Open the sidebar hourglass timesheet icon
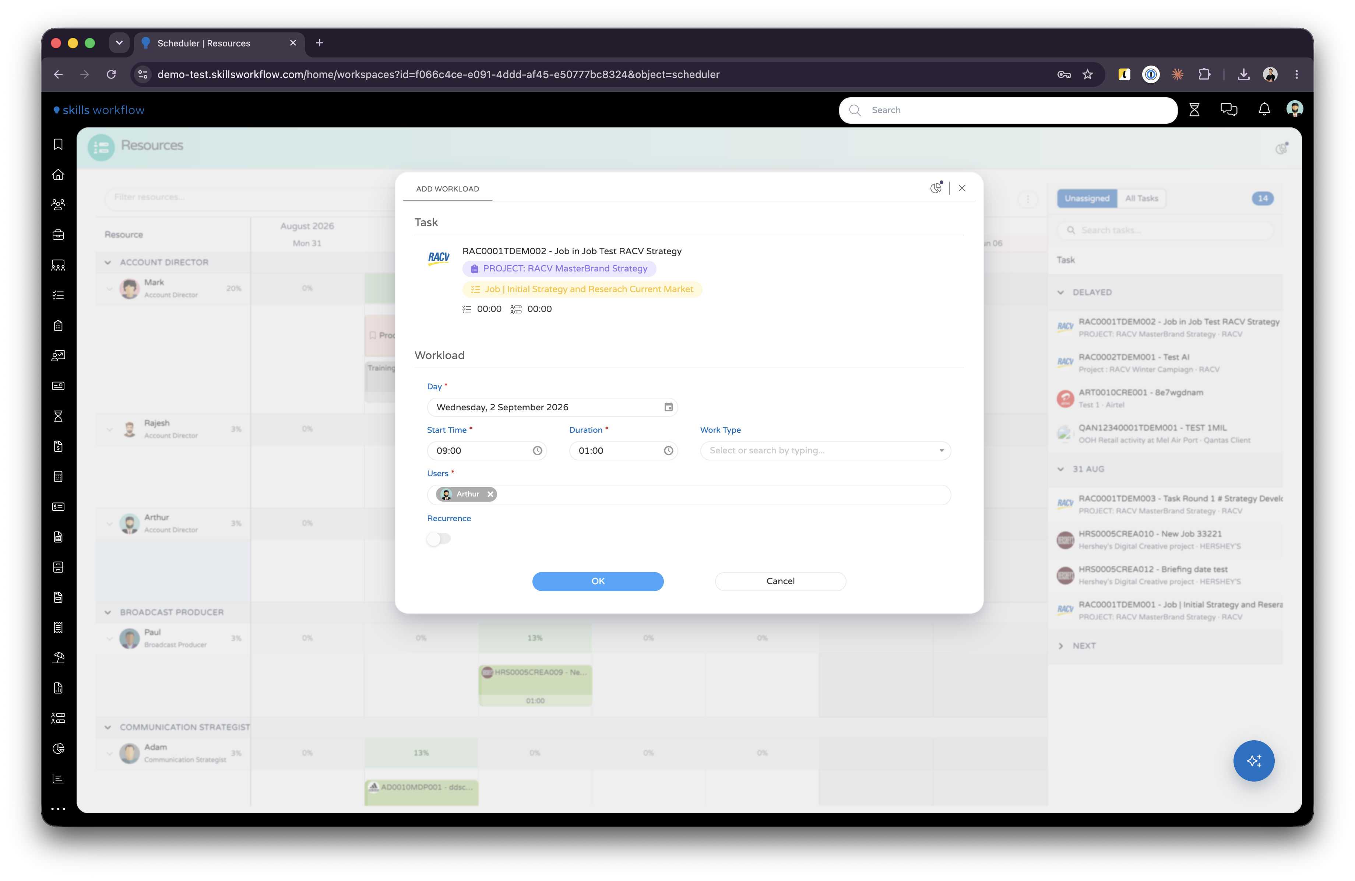1355x881 pixels. coord(58,416)
